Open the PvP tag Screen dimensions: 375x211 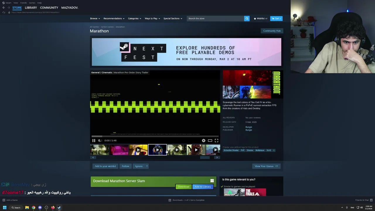click(x=243, y=150)
